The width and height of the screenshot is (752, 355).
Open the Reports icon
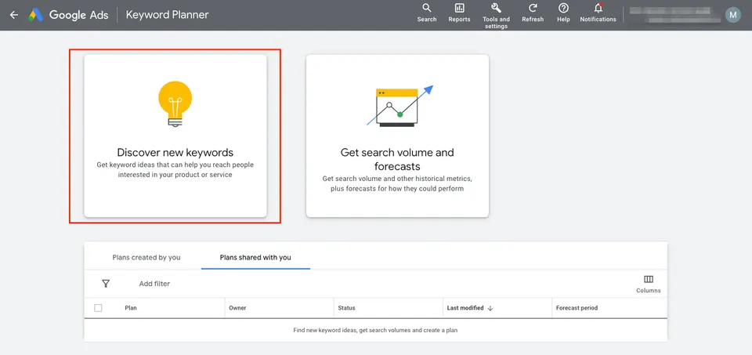point(460,13)
